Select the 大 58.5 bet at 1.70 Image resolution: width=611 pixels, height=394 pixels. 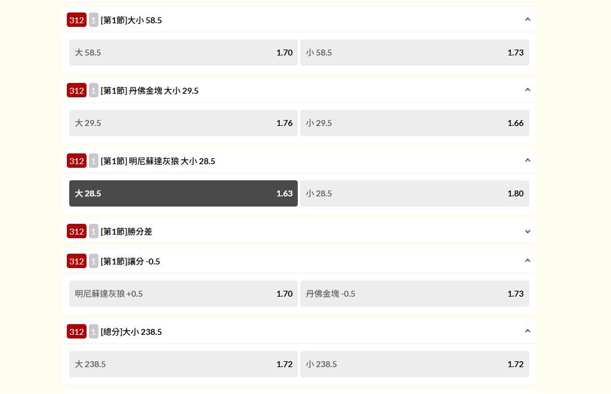click(183, 53)
